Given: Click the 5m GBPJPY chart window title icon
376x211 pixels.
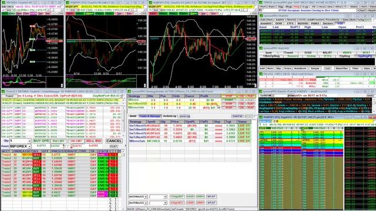Looking at the screenshot, I should coord(150,2).
